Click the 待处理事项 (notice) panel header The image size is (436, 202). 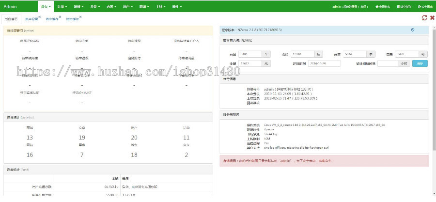pos(108,31)
